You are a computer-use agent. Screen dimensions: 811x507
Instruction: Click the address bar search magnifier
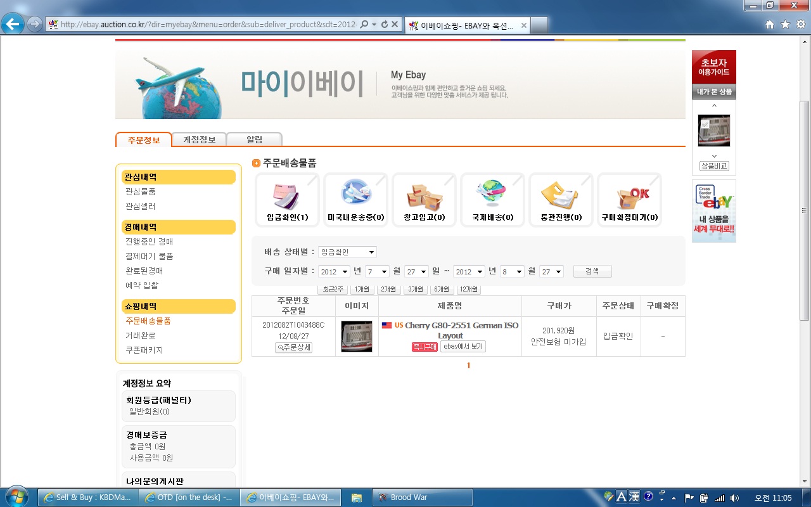(x=364, y=24)
